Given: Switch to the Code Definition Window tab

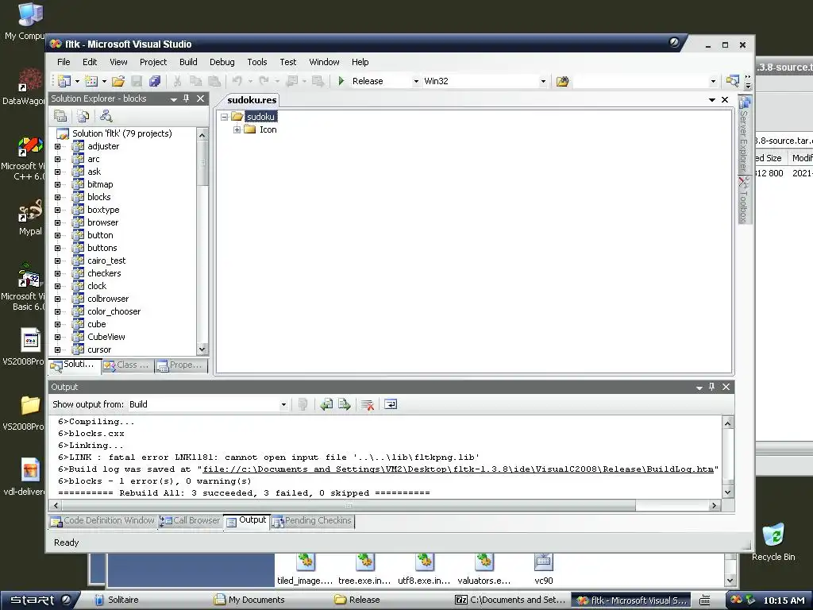Looking at the screenshot, I should 102,521.
